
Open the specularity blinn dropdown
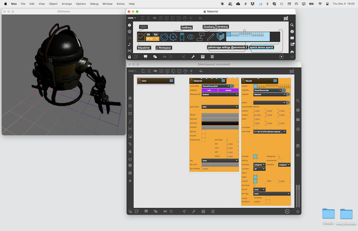pos(220,107)
